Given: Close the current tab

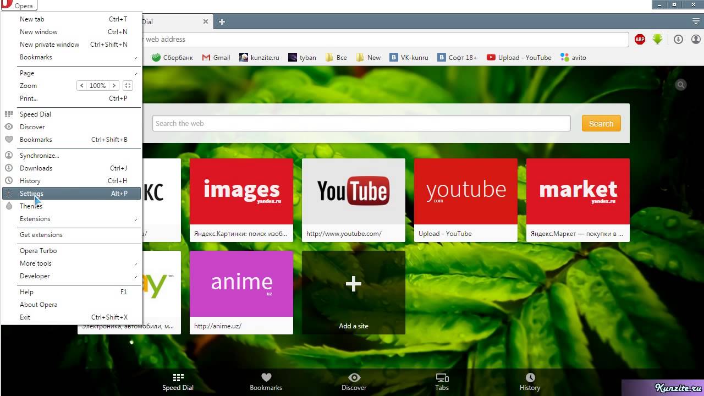Looking at the screenshot, I should tap(206, 21).
